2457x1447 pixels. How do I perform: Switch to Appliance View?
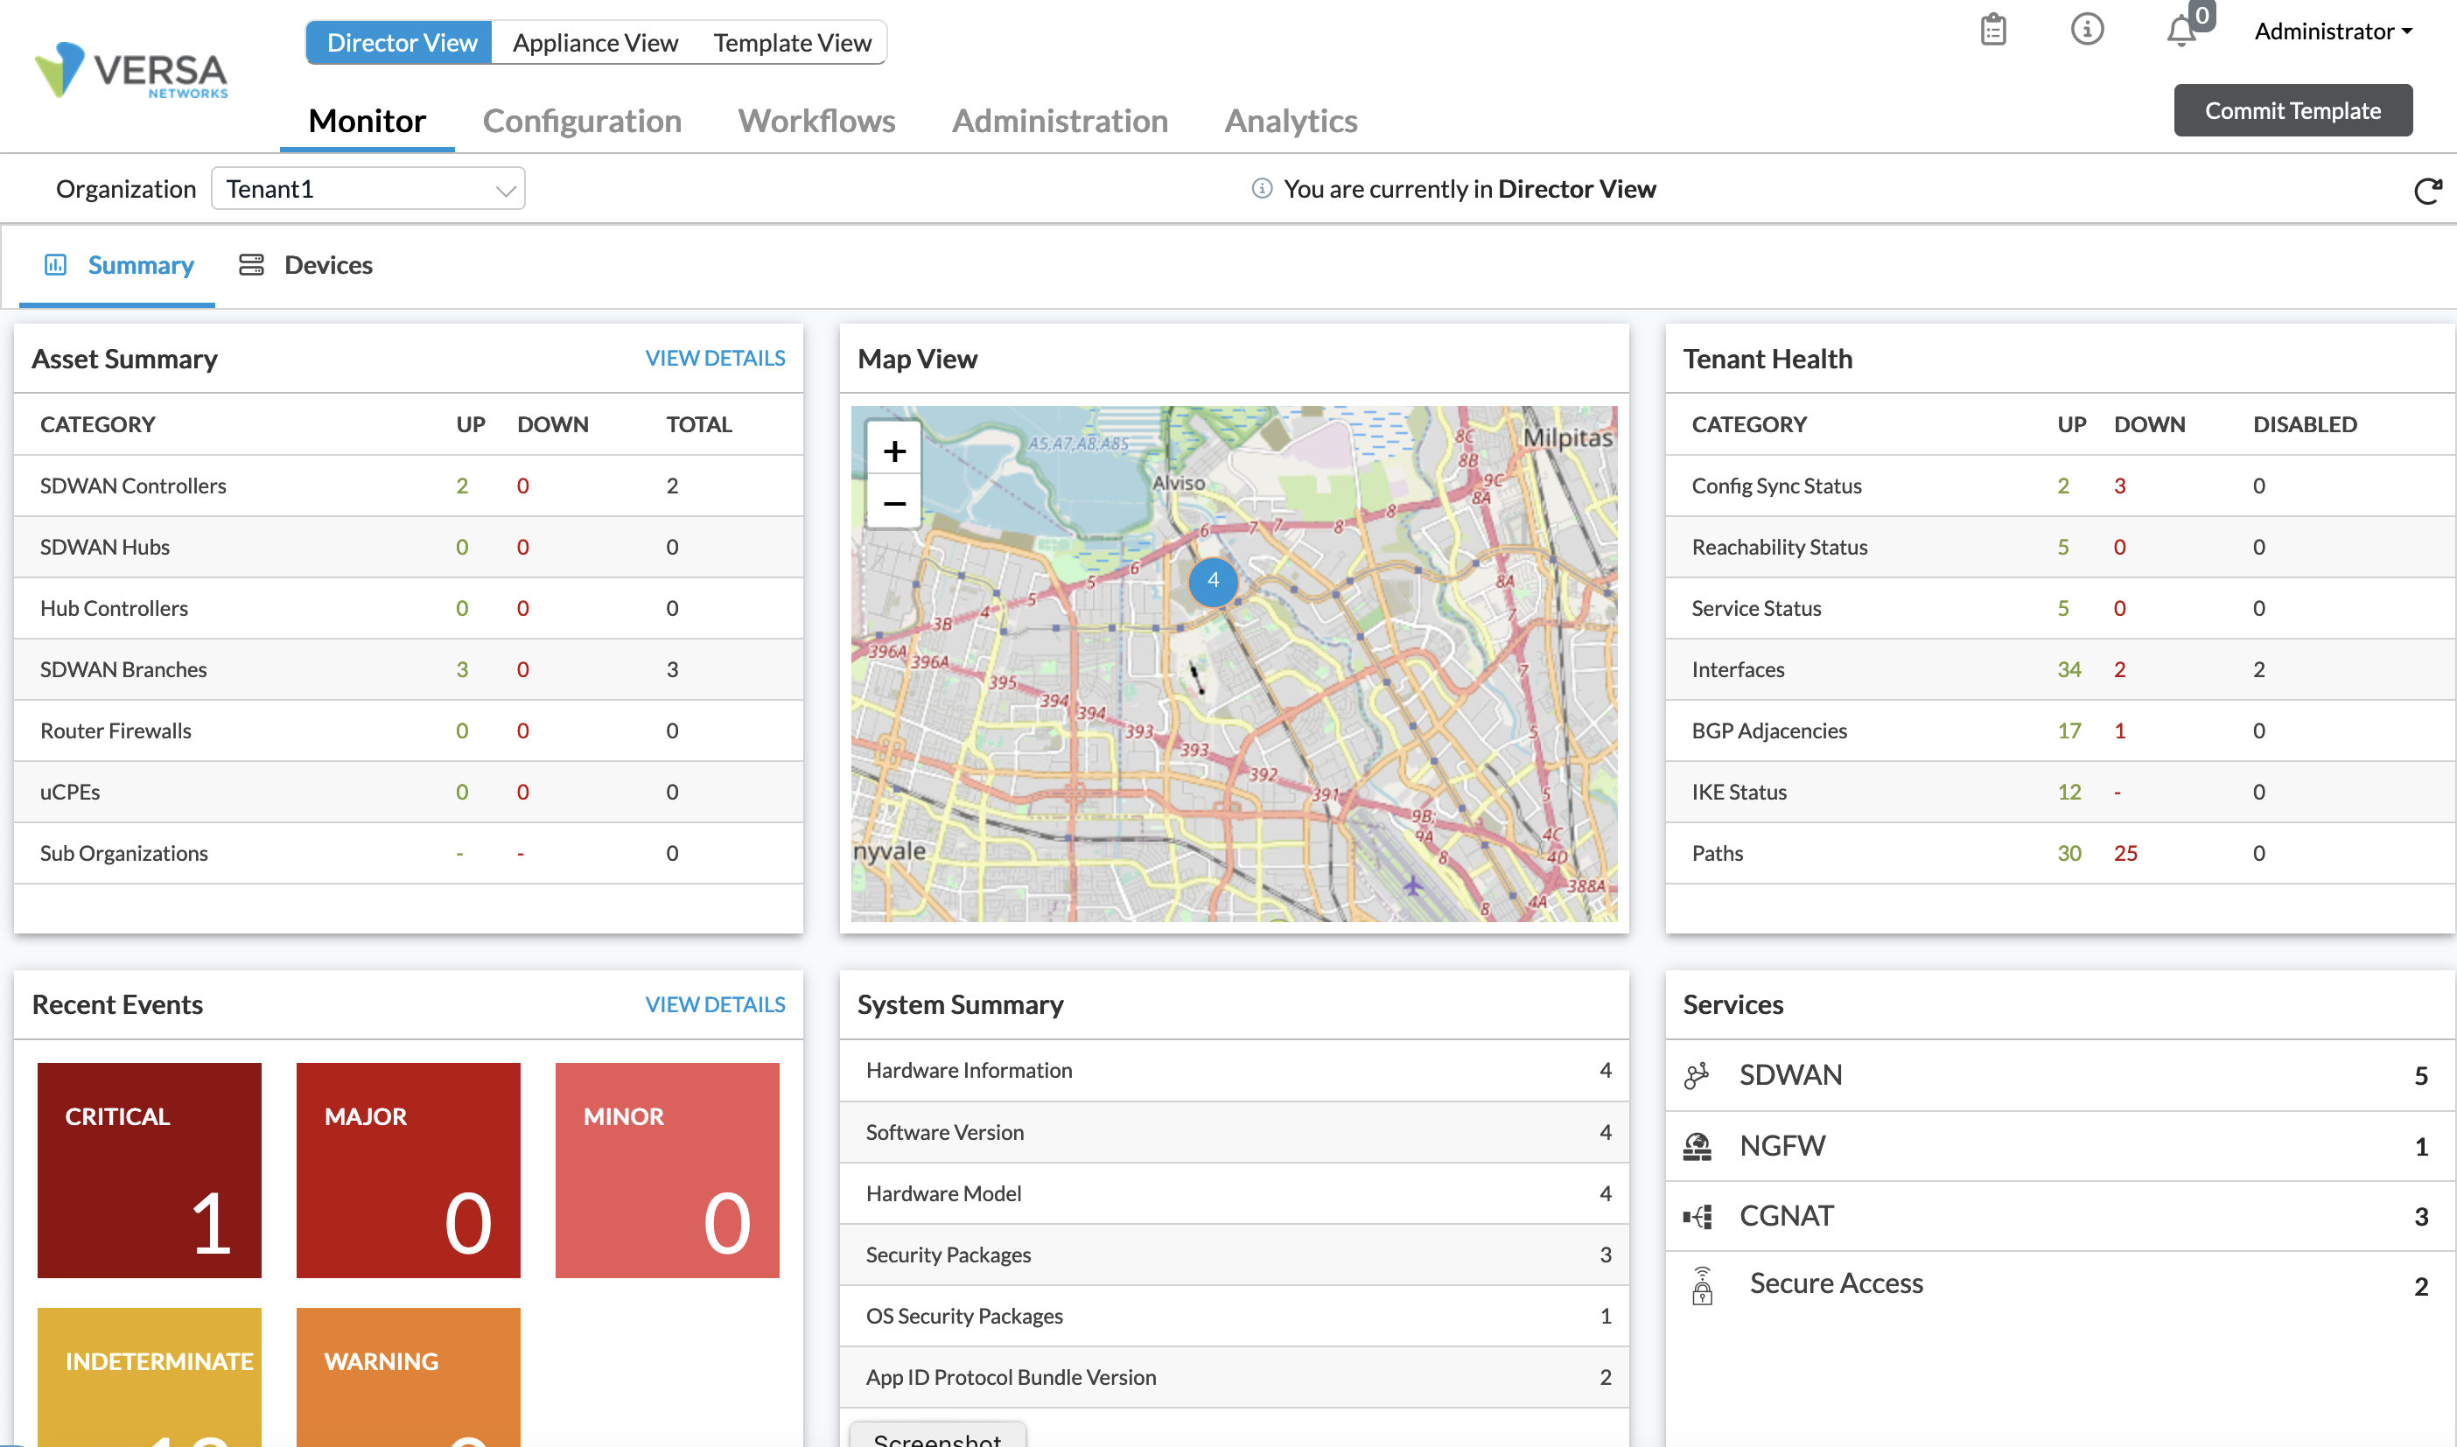click(x=595, y=43)
